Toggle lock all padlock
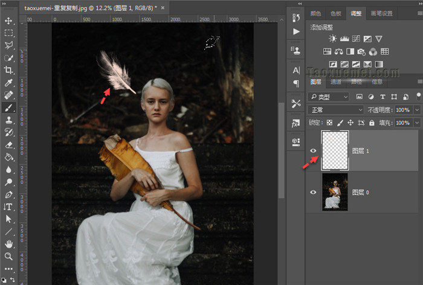423x285 pixels. click(372, 123)
